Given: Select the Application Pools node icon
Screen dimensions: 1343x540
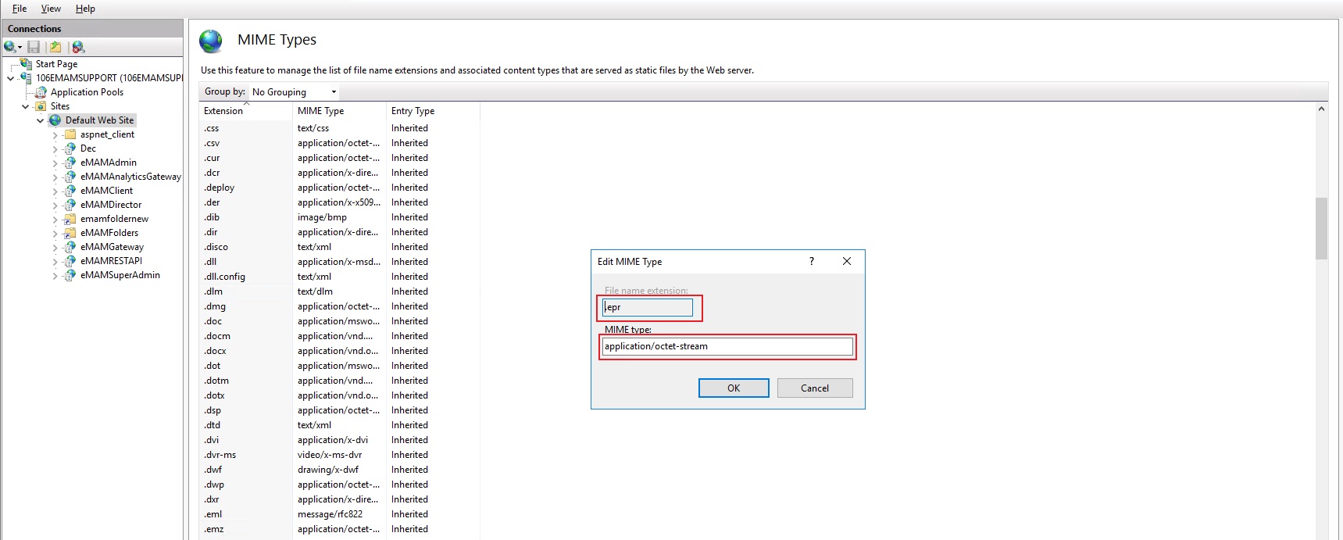Looking at the screenshot, I should click(x=41, y=92).
